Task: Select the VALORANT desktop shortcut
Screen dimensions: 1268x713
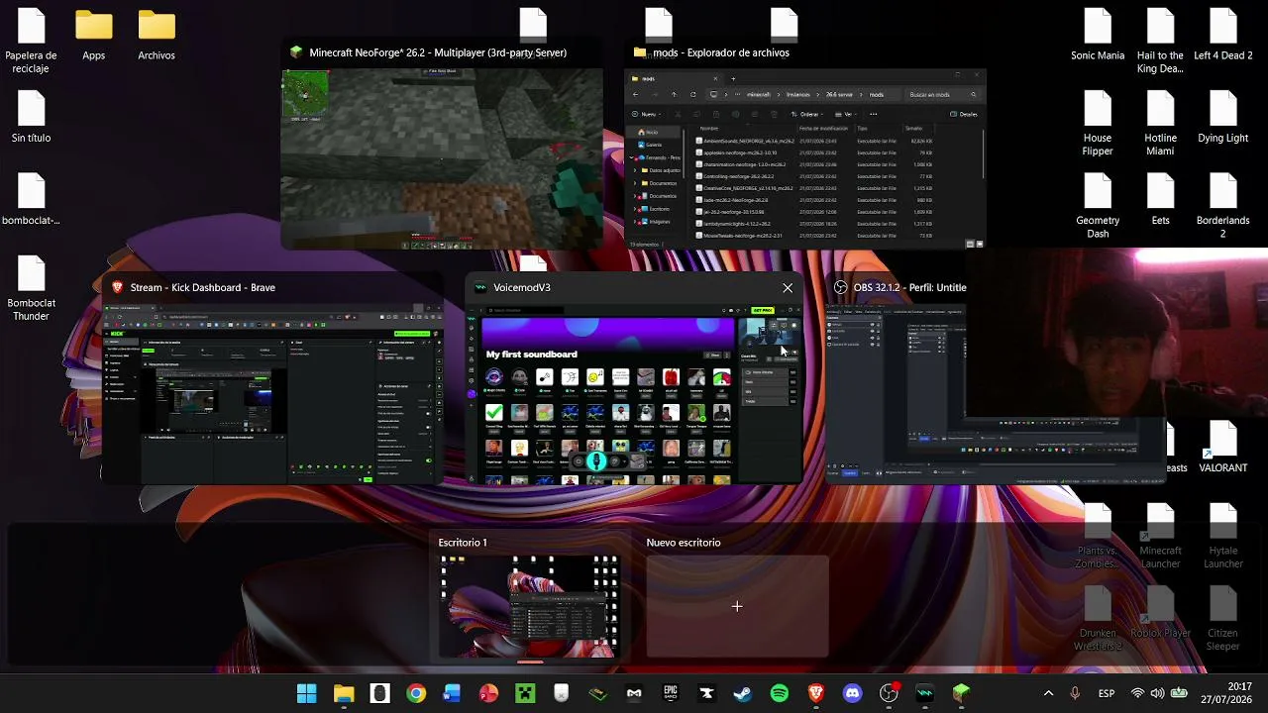Action: click(x=1223, y=449)
